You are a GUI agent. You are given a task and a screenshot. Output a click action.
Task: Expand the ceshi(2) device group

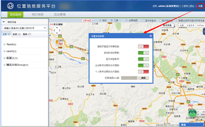4,51
